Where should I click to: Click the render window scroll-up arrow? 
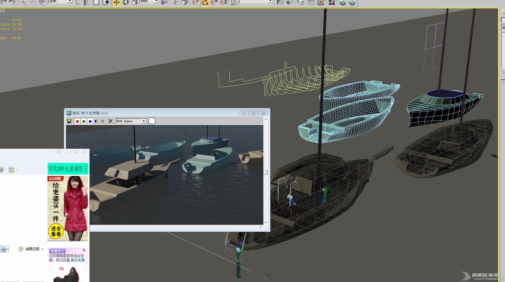click(x=266, y=119)
